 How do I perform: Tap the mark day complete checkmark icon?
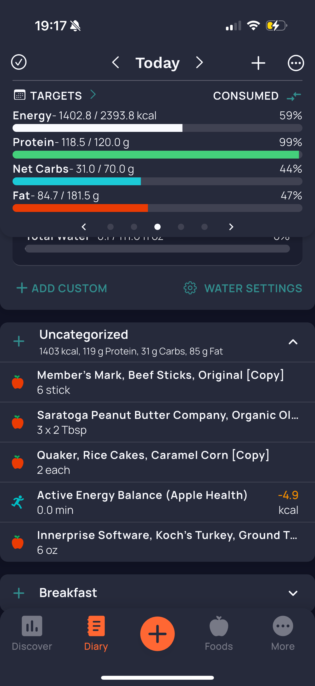(19, 63)
